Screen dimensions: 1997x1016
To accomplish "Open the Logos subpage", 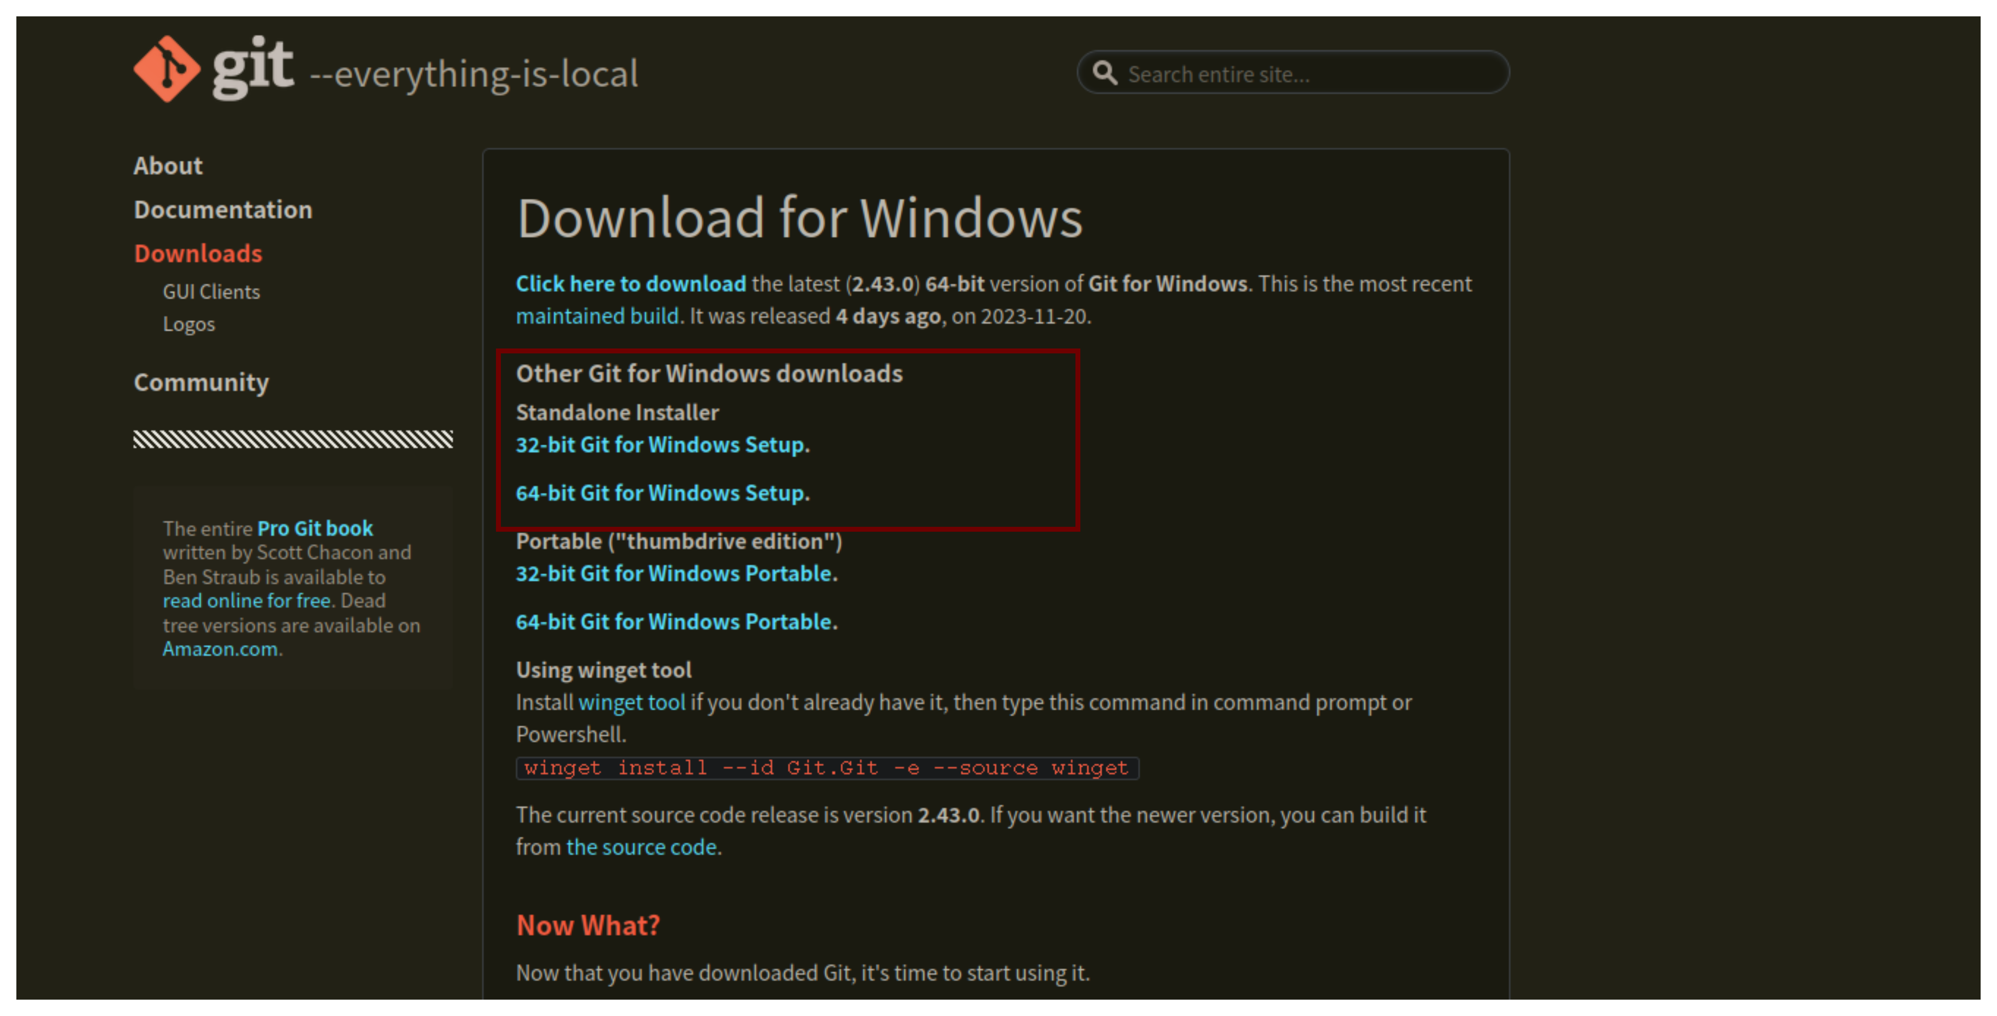I will (x=189, y=324).
